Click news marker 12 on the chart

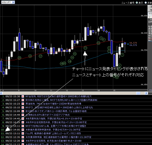[x=75, y=54]
